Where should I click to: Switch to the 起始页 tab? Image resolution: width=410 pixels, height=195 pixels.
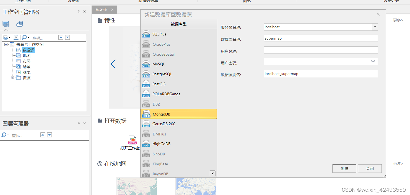click(x=102, y=10)
